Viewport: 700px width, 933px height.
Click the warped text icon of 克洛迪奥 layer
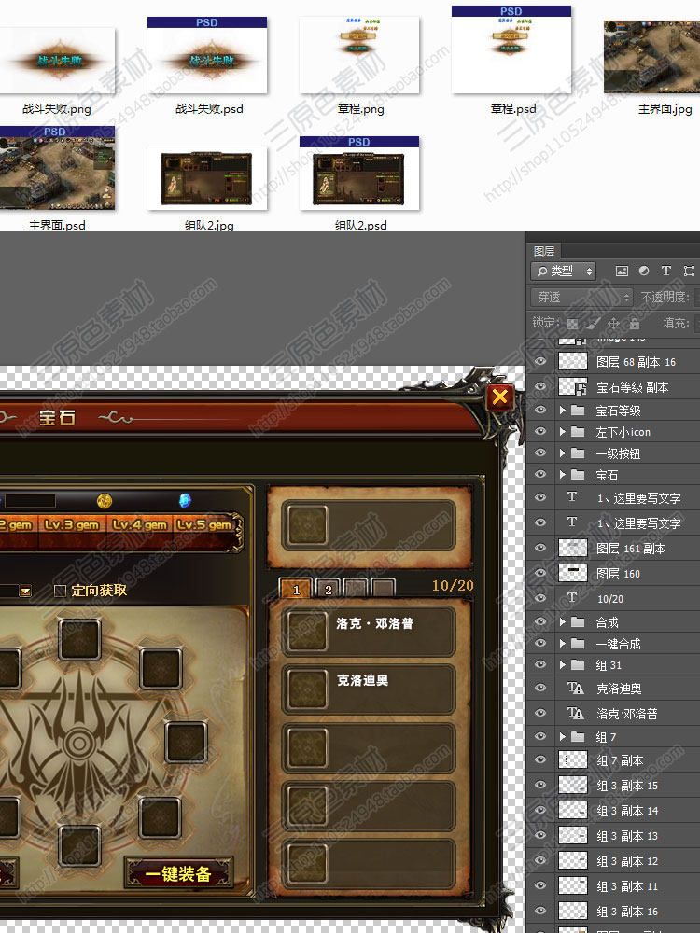click(575, 689)
